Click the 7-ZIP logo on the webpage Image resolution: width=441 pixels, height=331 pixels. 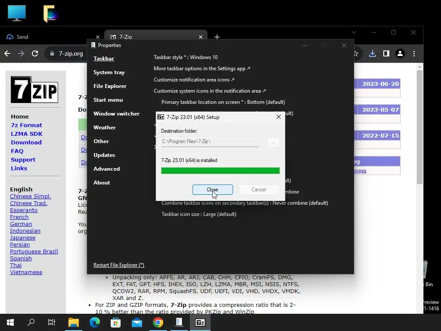pyautogui.click(x=34, y=90)
